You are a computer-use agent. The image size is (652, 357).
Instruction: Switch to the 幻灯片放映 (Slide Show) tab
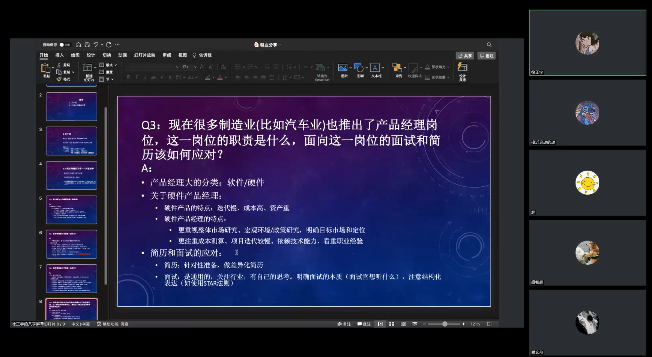pyautogui.click(x=144, y=55)
